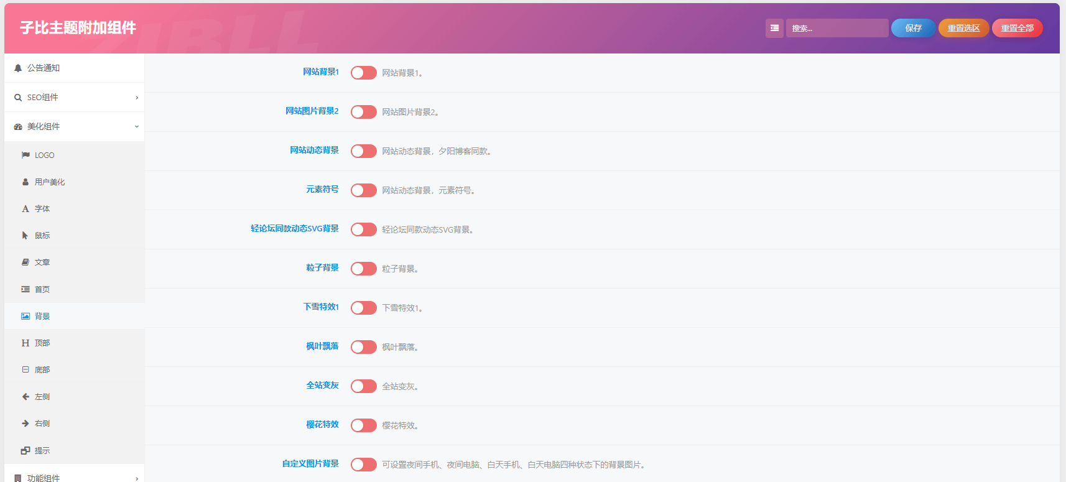Open the 首页 submenu item
1066x482 pixels.
point(74,289)
